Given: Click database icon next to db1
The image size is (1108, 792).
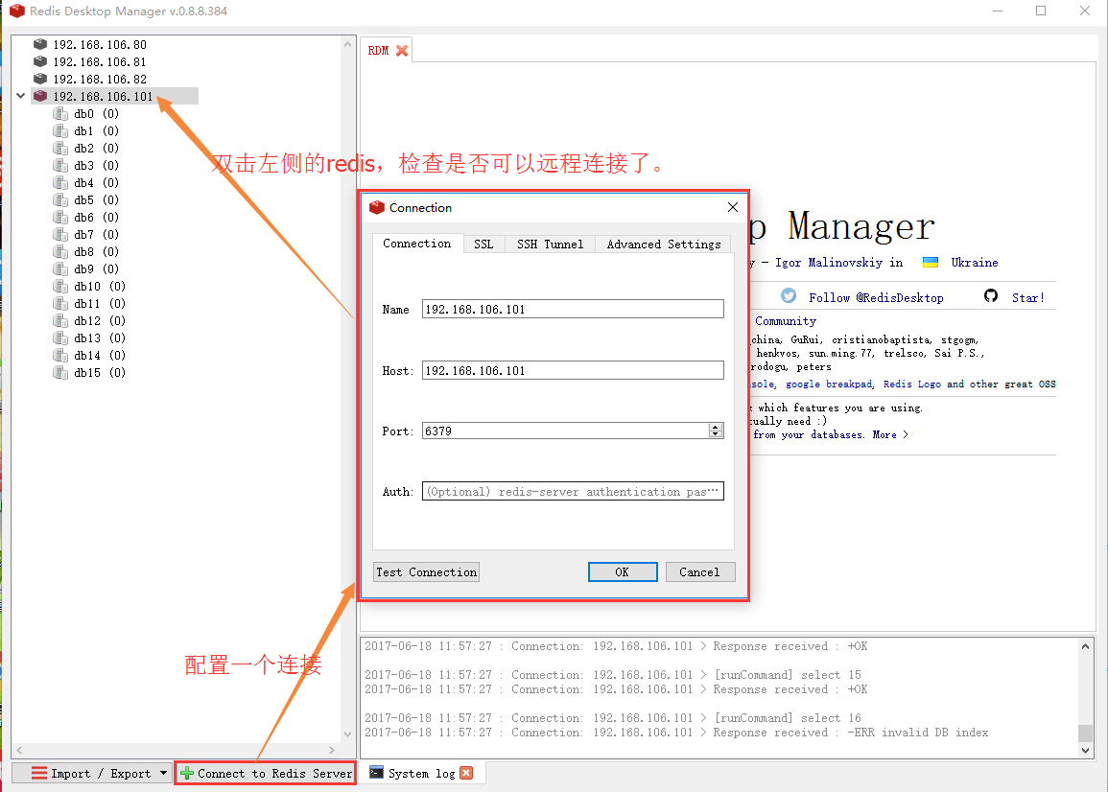Looking at the screenshot, I should pos(60,130).
